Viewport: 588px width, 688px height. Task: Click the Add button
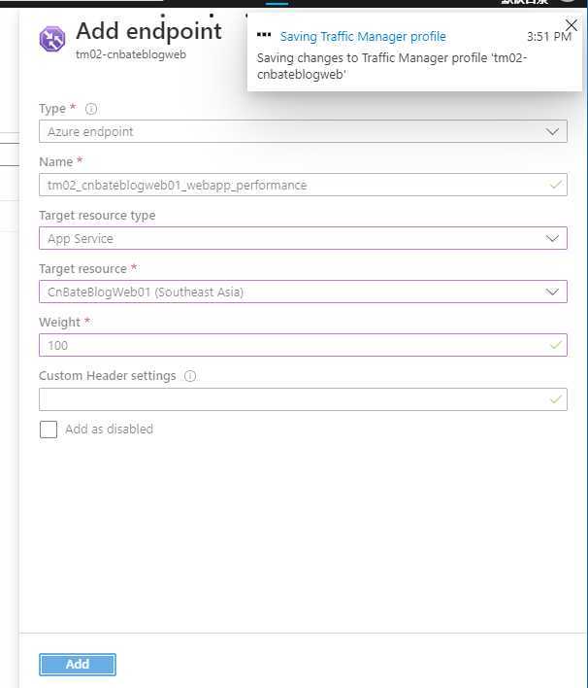point(78,665)
